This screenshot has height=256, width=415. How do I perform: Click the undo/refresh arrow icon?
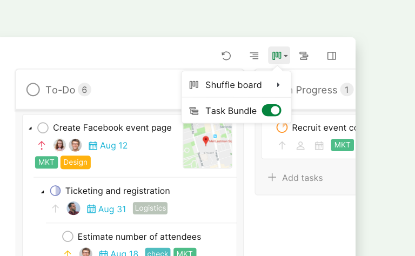point(226,56)
